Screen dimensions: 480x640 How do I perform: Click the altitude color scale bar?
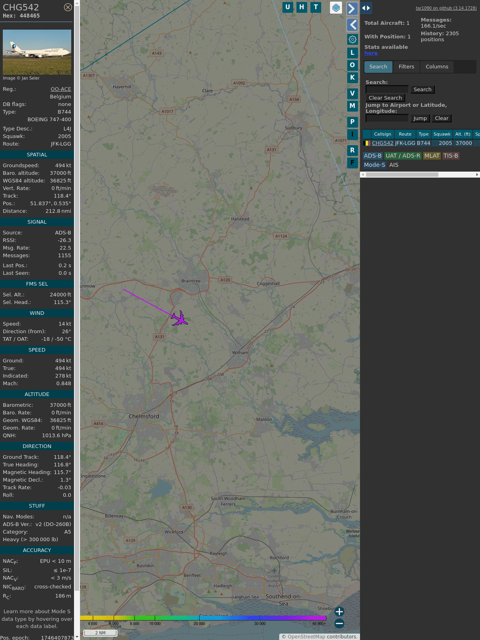(x=203, y=618)
